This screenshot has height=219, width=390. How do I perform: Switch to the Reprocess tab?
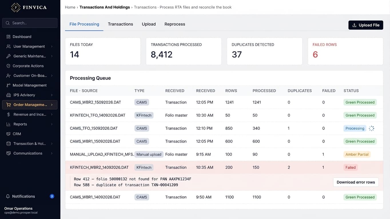tap(175, 24)
